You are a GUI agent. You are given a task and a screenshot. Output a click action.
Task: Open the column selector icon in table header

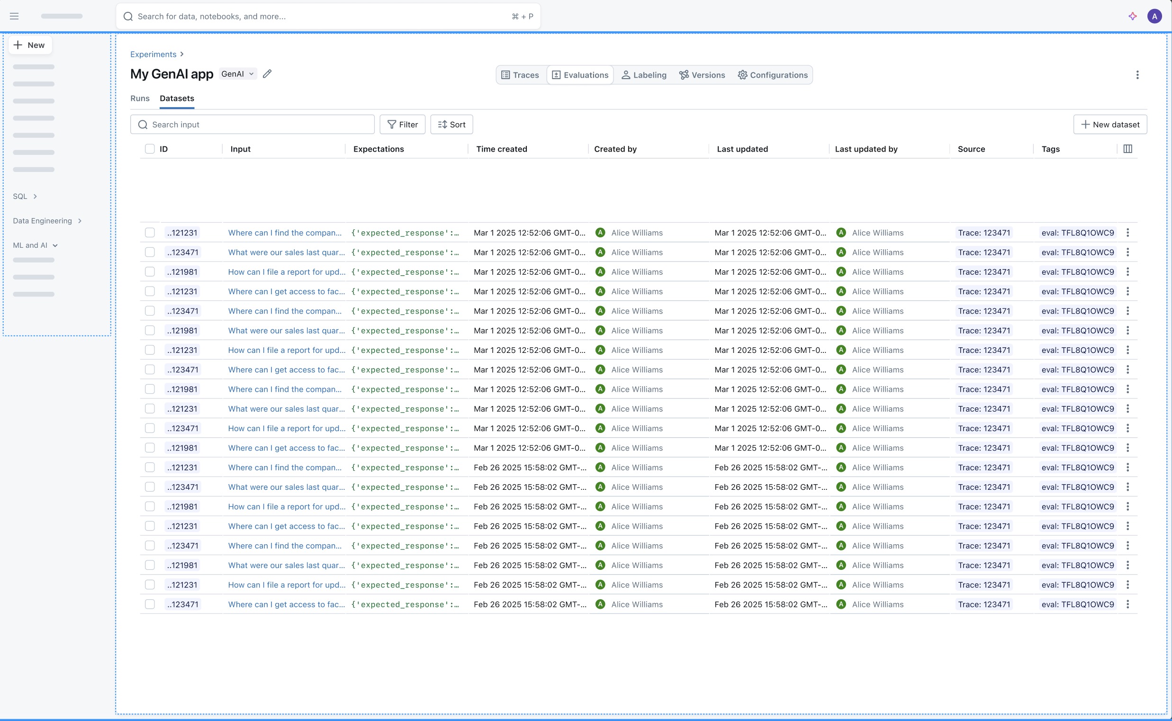coord(1127,149)
